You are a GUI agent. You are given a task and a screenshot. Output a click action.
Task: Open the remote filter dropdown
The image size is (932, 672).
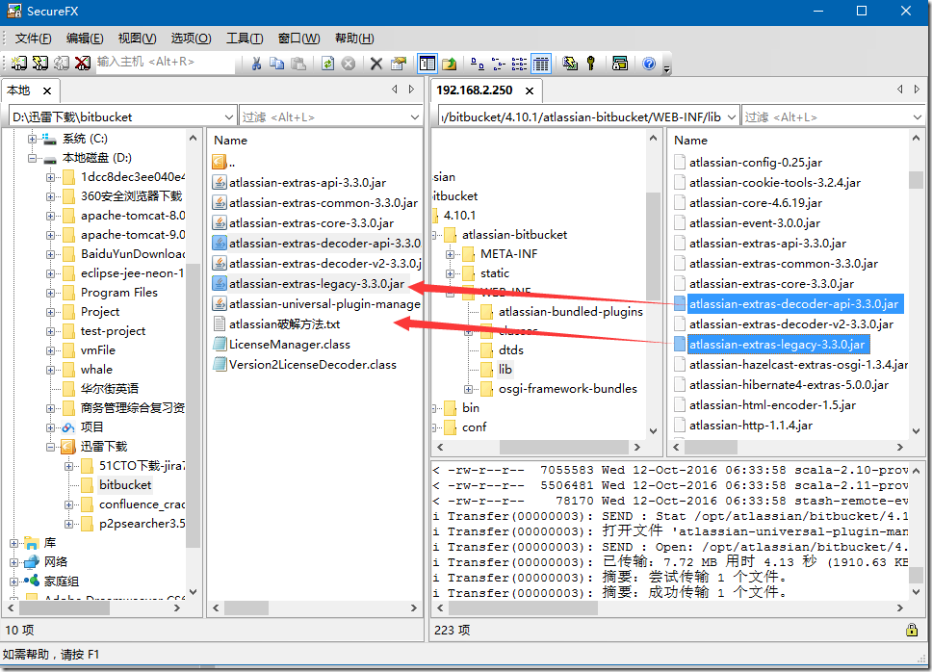point(917,117)
